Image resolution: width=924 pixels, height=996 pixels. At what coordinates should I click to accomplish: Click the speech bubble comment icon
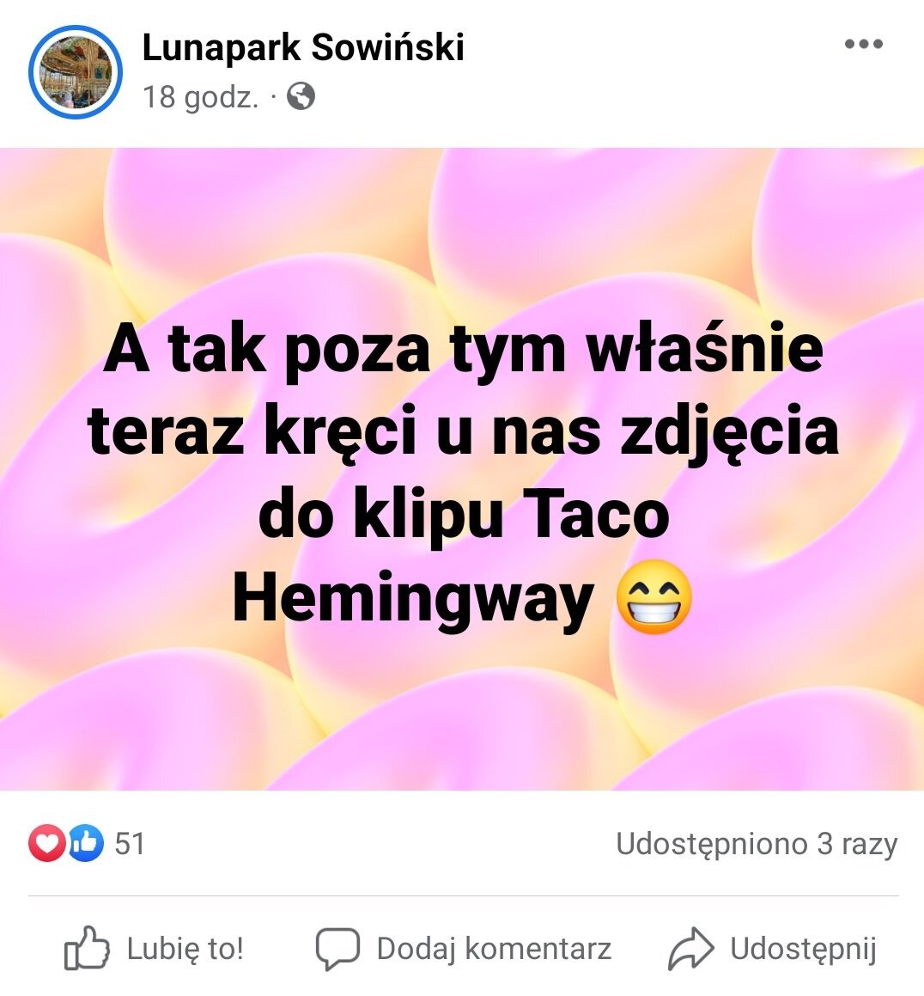point(337,949)
